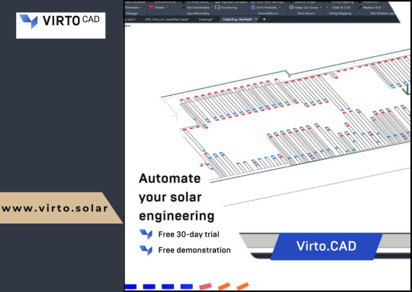Image resolution: width=412 pixels, height=292 pixels.
Task: Click the red X Delete icon
Action: (151, 8)
